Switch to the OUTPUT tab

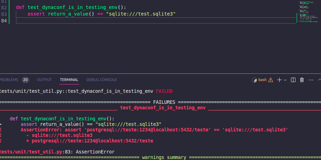tap(44, 80)
